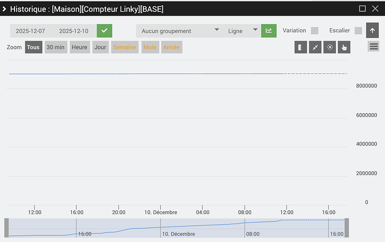Click the inward arrows compress icon
Screen dimensions: 385x242
tap(315, 47)
